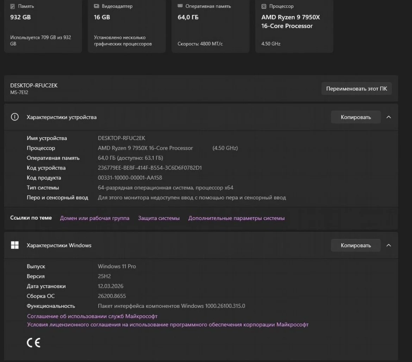Collapse the Характеристики Windows section chevron
This screenshot has height=362, width=412.
point(389,245)
